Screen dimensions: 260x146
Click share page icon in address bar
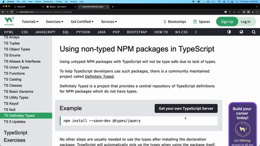coord(234,12)
